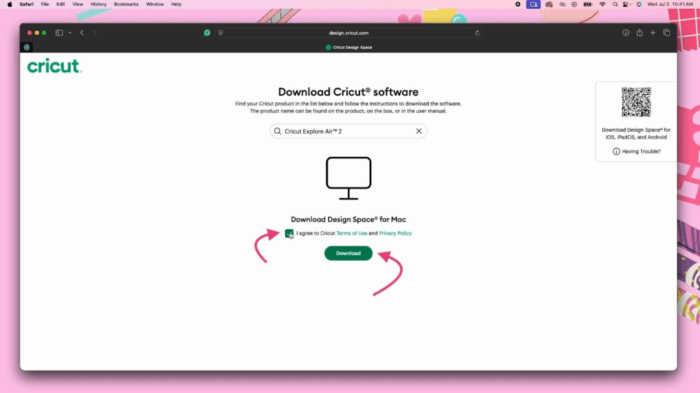Clear the Cricut Explore Air 2 search
The image size is (700, 393).
419,131
